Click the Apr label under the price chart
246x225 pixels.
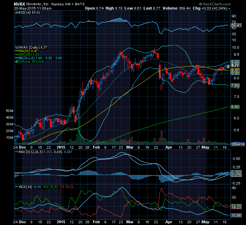click(169, 147)
